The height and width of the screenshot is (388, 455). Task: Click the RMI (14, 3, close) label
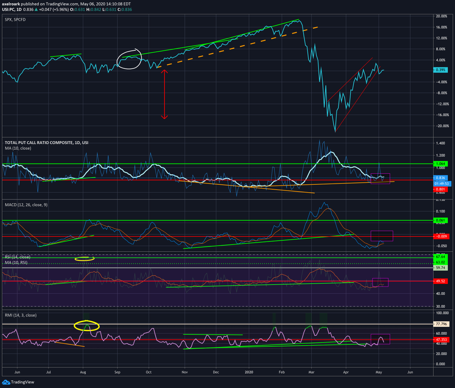21,315
